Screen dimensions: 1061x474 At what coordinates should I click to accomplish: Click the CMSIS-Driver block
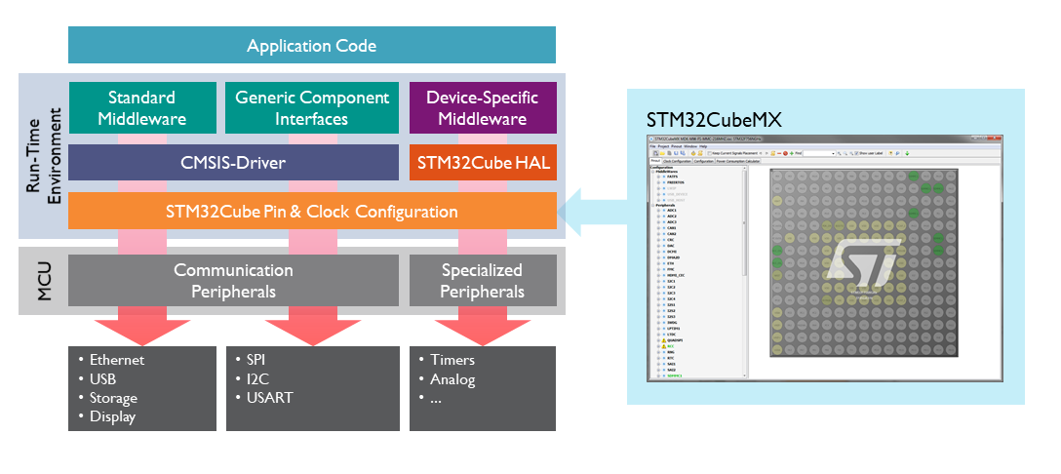(x=233, y=163)
